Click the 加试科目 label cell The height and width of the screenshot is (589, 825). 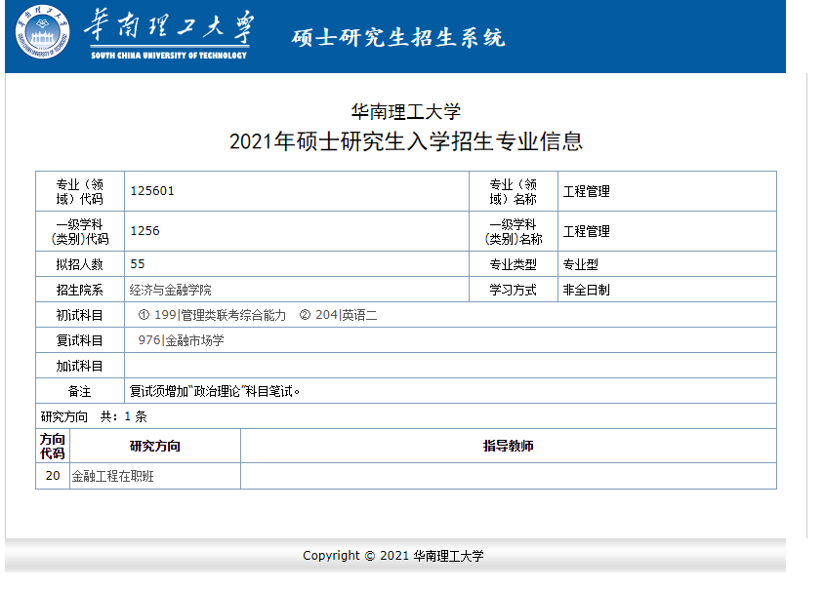[80, 365]
